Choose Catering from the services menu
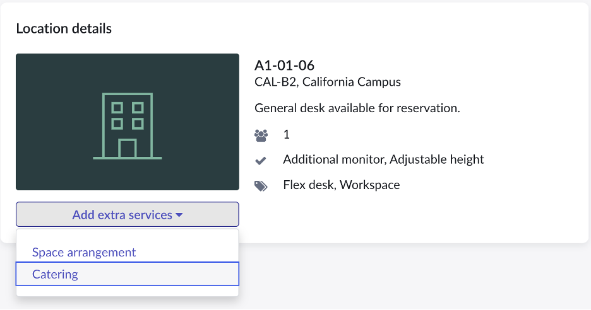 [128, 274]
